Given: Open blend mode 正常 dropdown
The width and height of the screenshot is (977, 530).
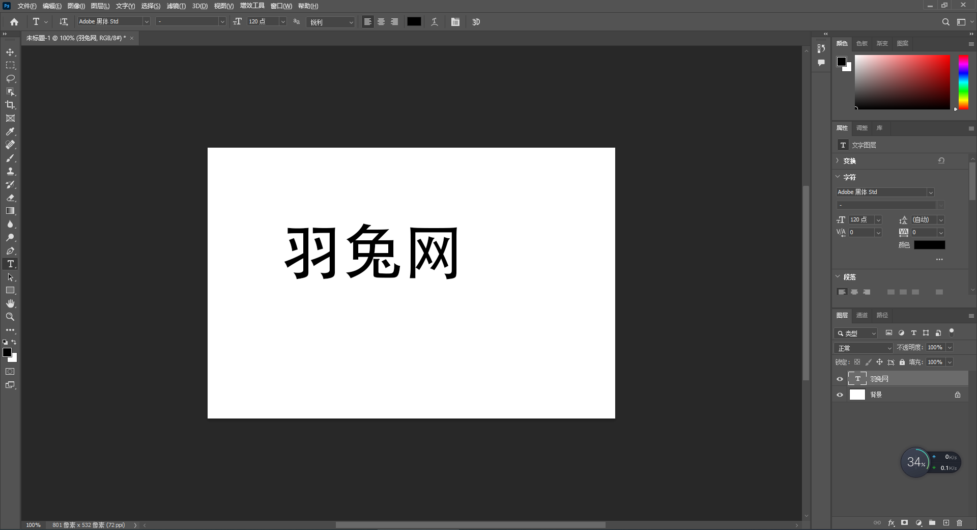Looking at the screenshot, I should click(x=864, y=348).
